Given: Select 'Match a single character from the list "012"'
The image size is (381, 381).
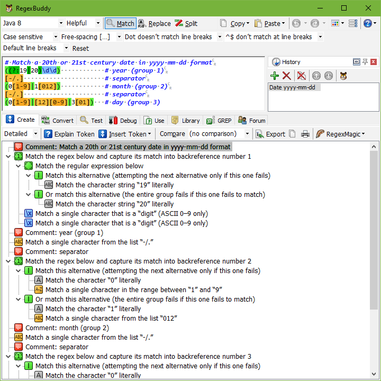Looking at the screenshot, I should (x=111, y=318).
